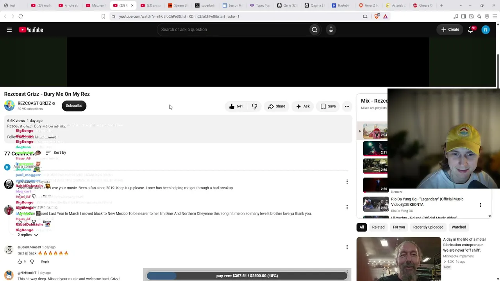Open the Brave Wallet icon

[x=471, y=16]
